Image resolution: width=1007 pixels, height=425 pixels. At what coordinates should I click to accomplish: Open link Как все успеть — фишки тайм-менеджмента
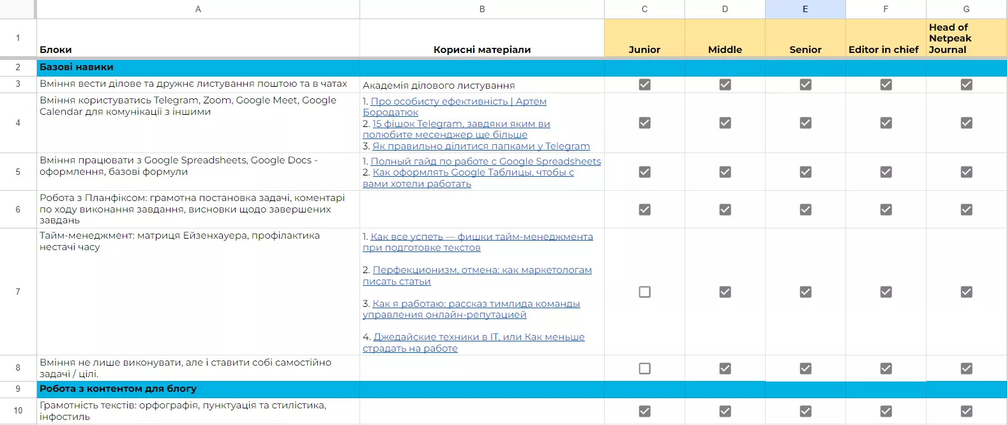[x=478, y=242]
